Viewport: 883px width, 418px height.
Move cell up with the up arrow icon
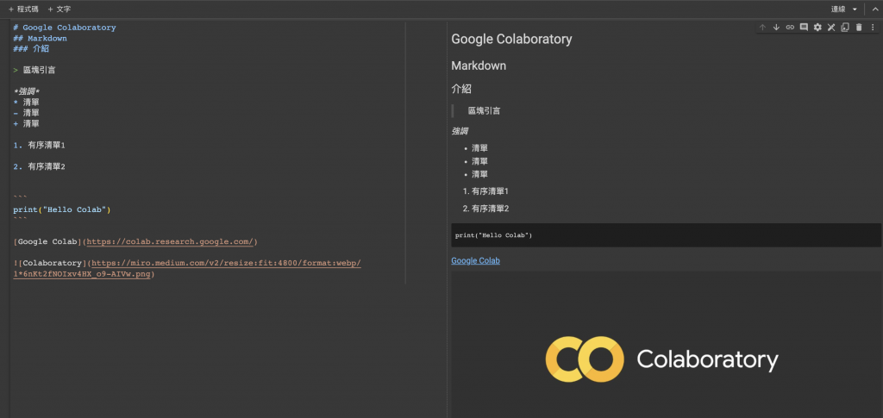762,27
